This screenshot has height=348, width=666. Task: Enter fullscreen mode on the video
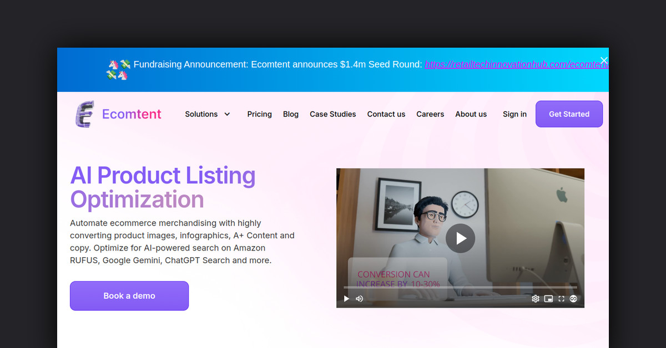[561, 299]
